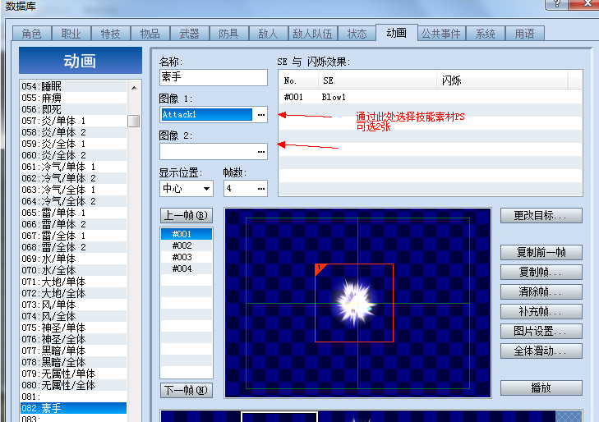Screen dimensions: 599x422
Task: Click animation list scroll up arrow
Action: (134, 88)
